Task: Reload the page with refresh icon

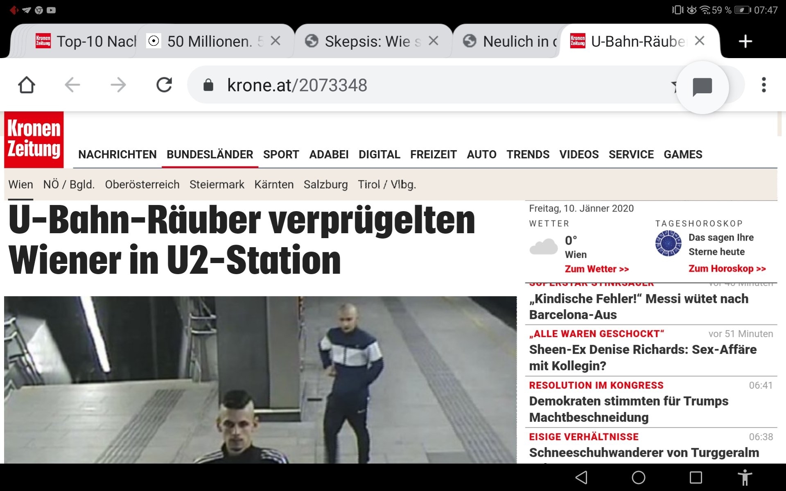Action: click(x=164, y=85)
